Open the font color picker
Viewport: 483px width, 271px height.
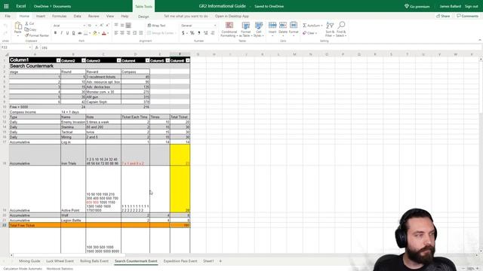tap(108, 33)
